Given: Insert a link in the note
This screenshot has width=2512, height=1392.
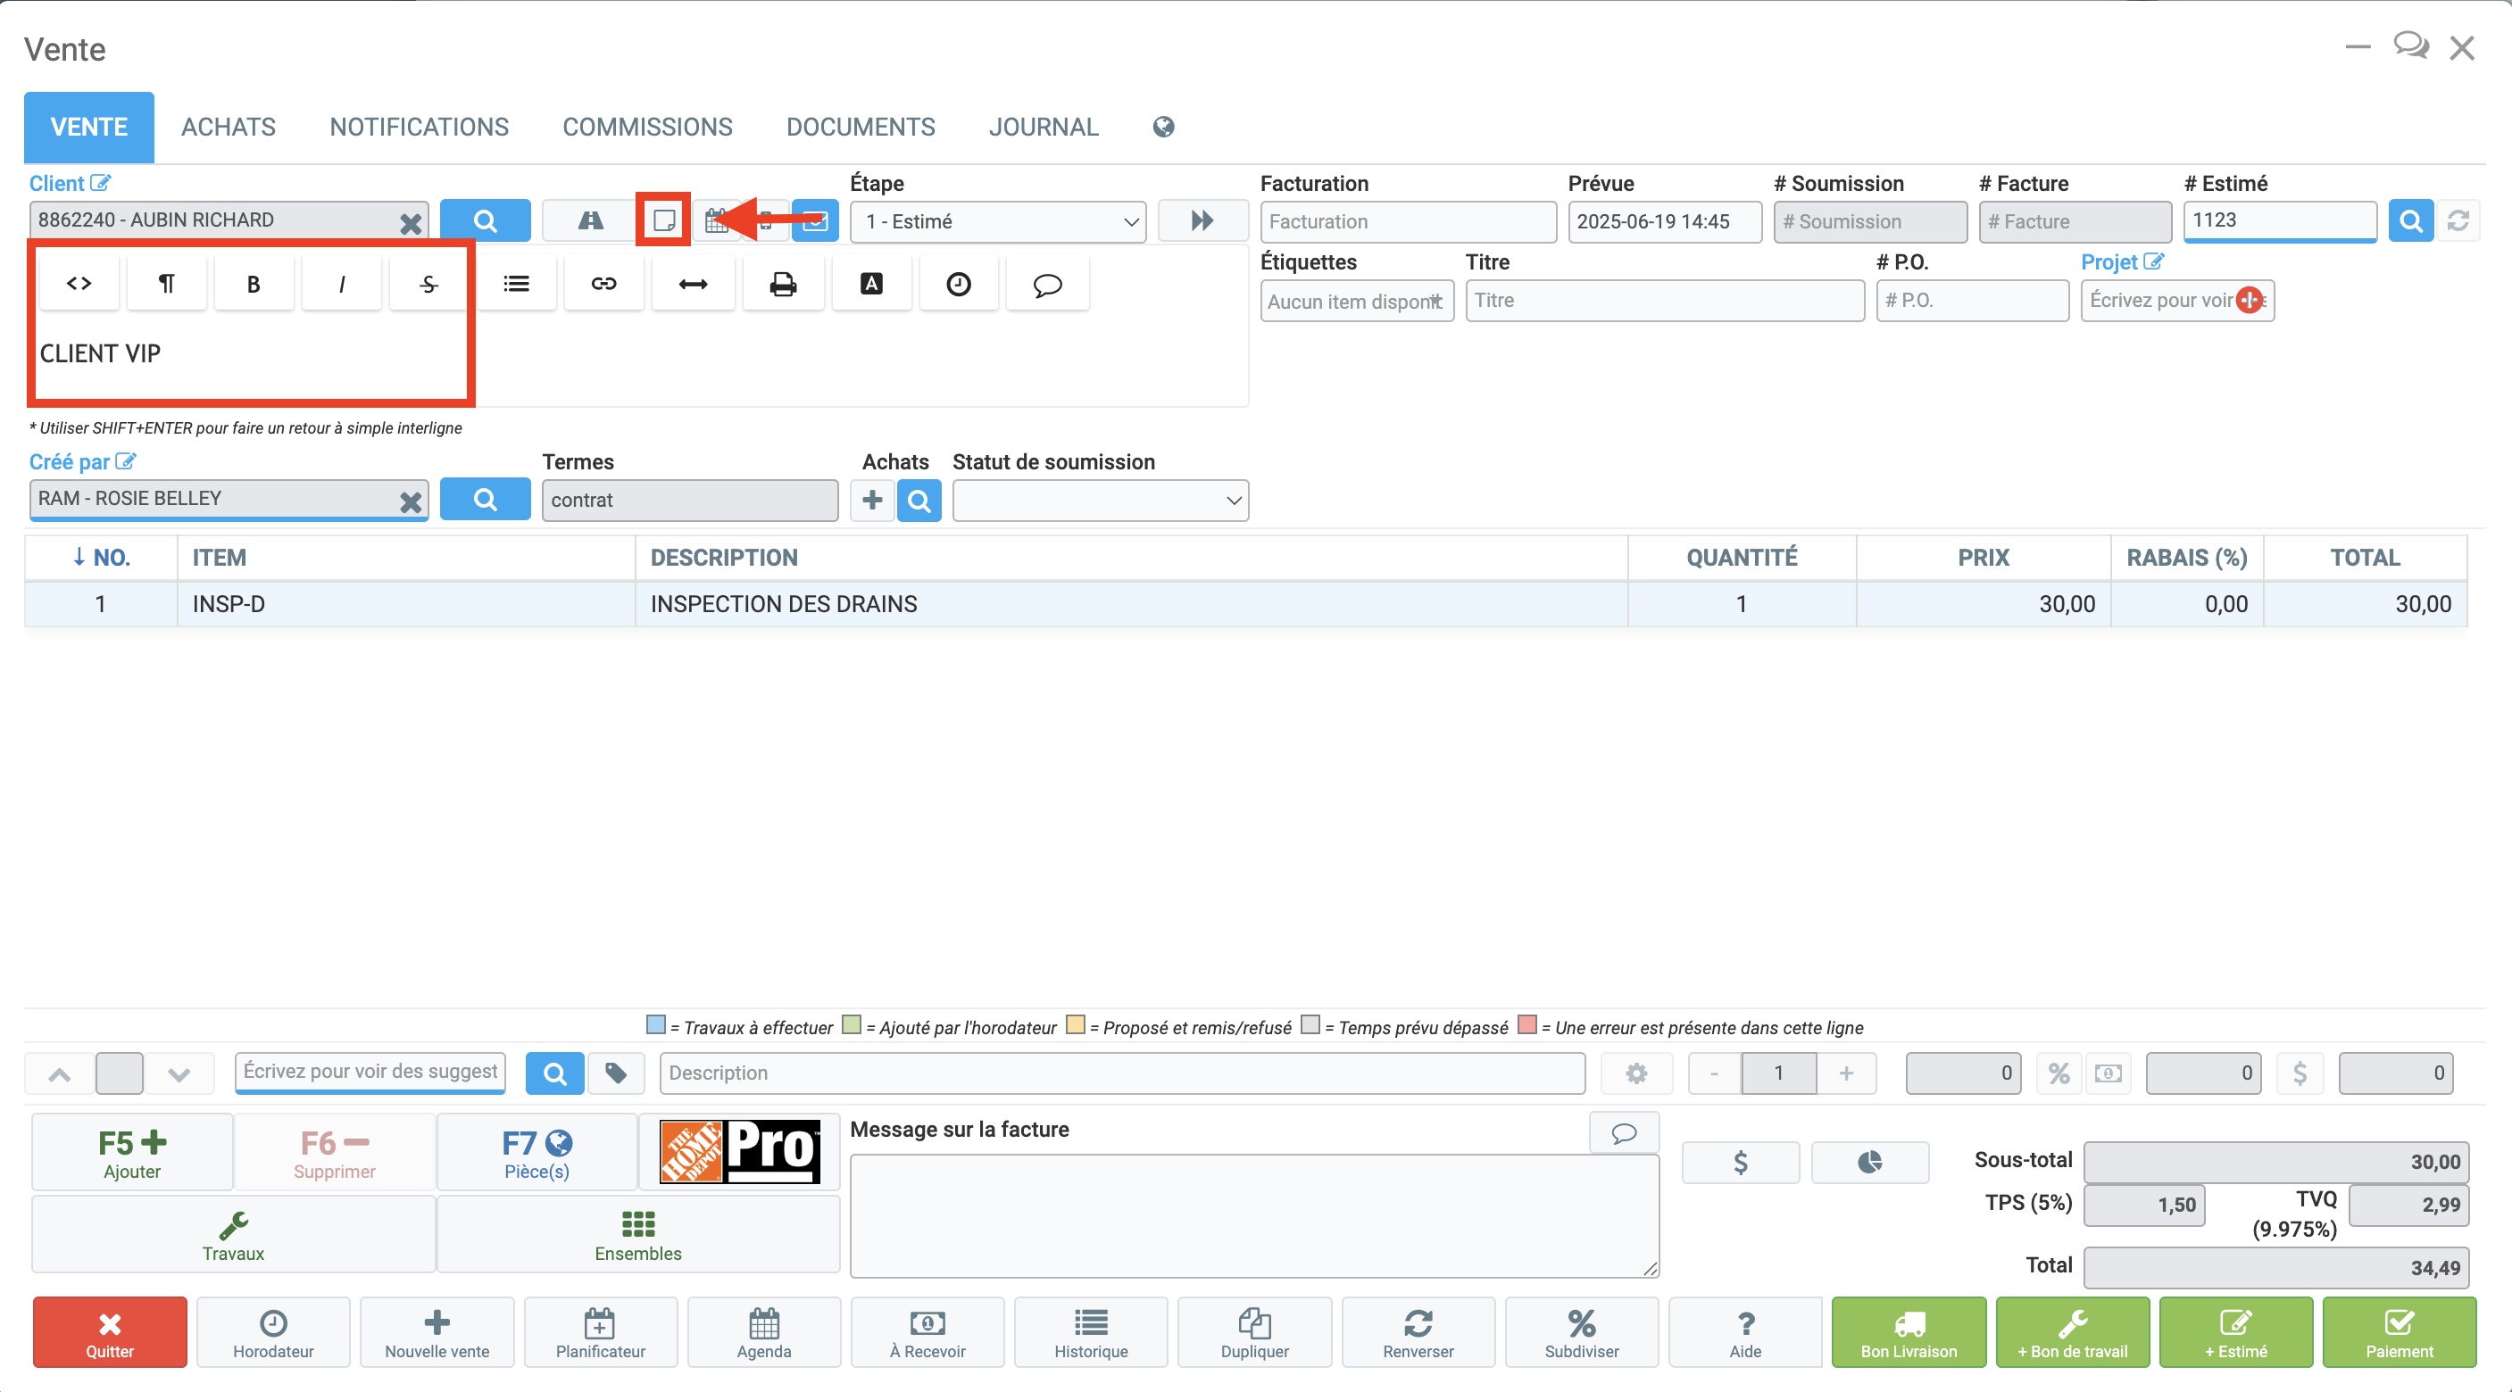Looking at the screenshot, I should click(604, 284).
